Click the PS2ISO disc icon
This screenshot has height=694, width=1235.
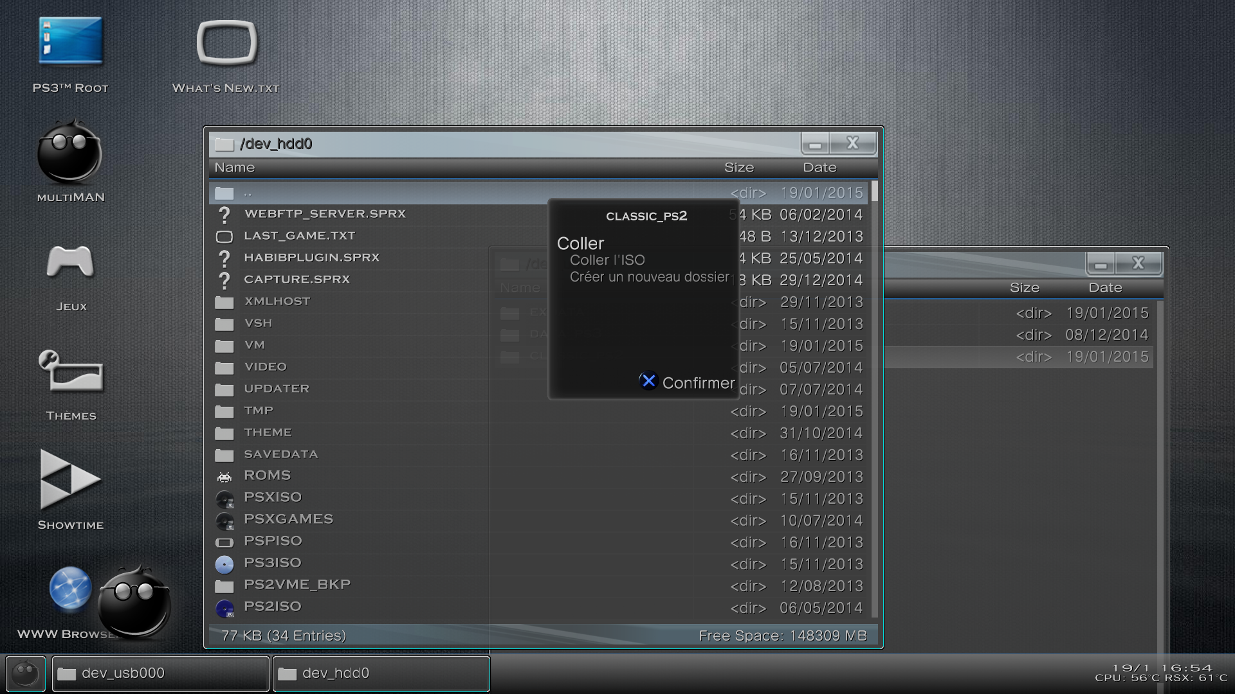(224, 609)
